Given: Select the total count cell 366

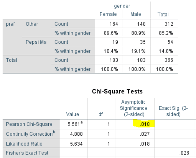Looking at the screenshot, I should pos(169,60).
